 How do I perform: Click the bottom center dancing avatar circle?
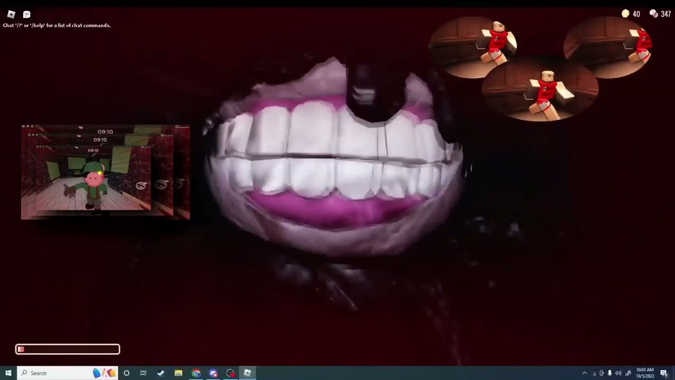539,90
